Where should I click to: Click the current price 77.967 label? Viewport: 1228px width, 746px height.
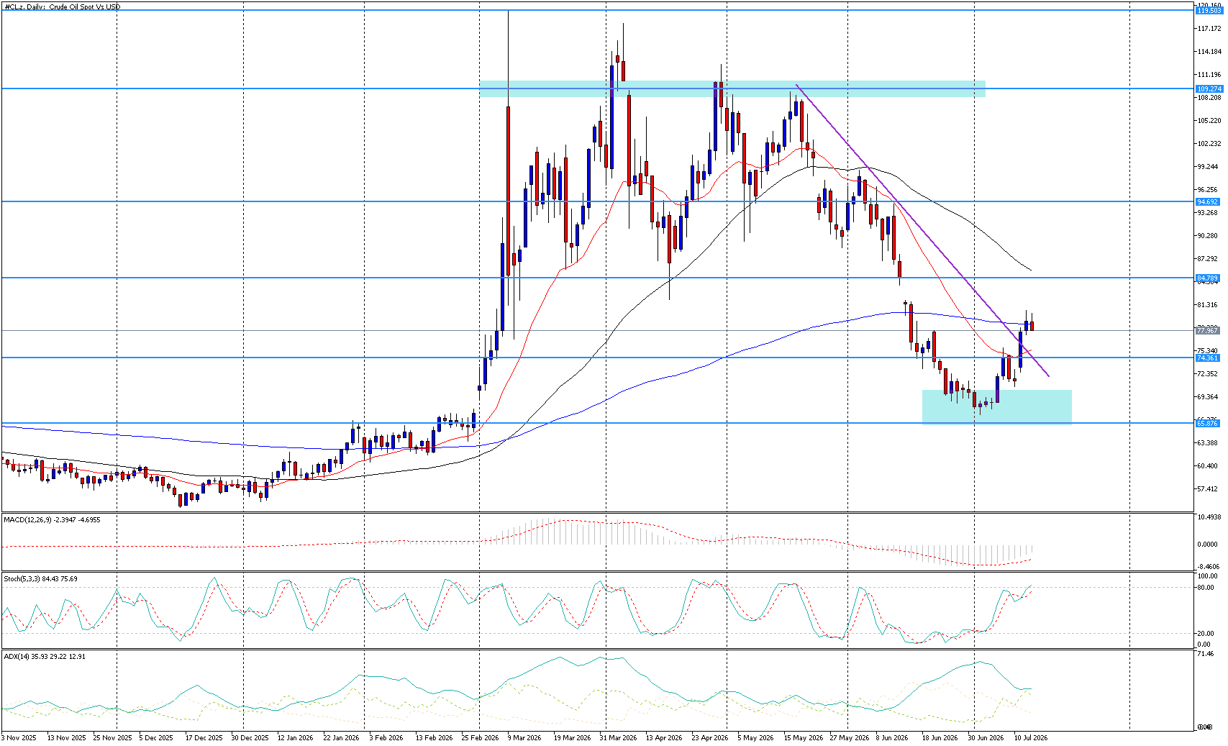click(1207, 330)
